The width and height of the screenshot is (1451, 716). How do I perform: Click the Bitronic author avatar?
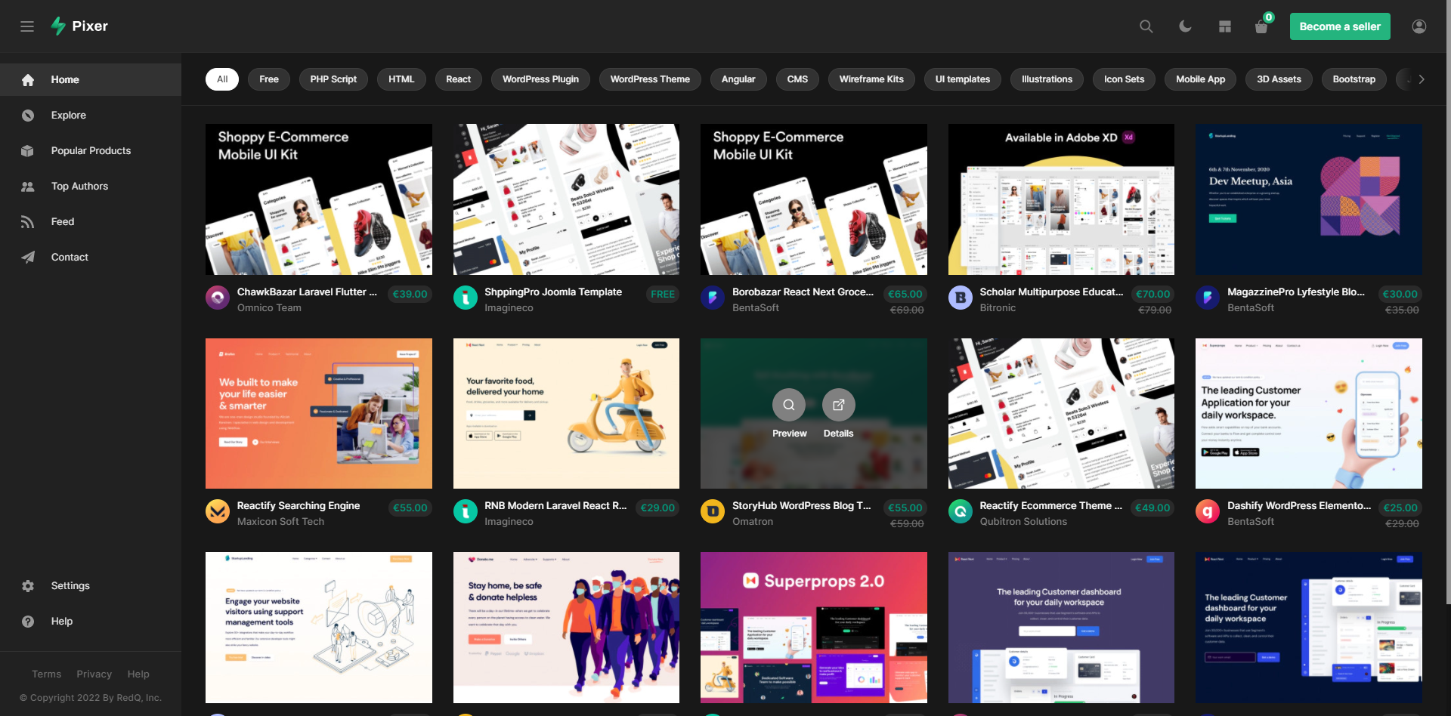click(961, 298)
